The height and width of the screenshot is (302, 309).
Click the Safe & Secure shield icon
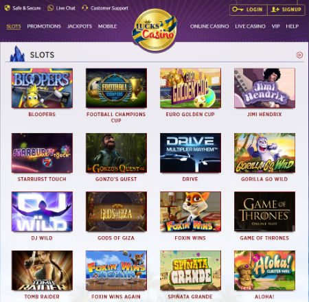pos(7,8)
